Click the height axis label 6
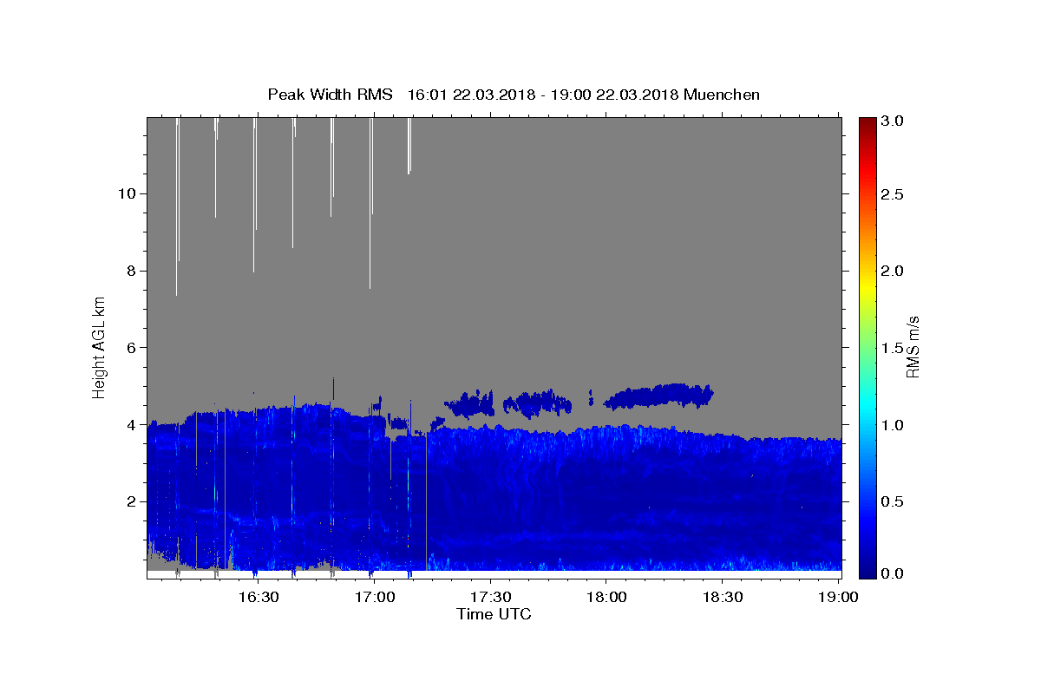The image size is (1041, 694). click(129, 348)
